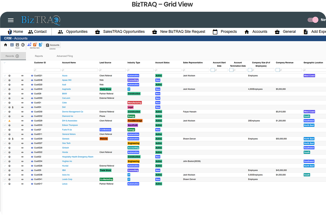The image size is (326, 217).
Task: Click the question mark icon on CustID9 row
Action: [9, 94]
